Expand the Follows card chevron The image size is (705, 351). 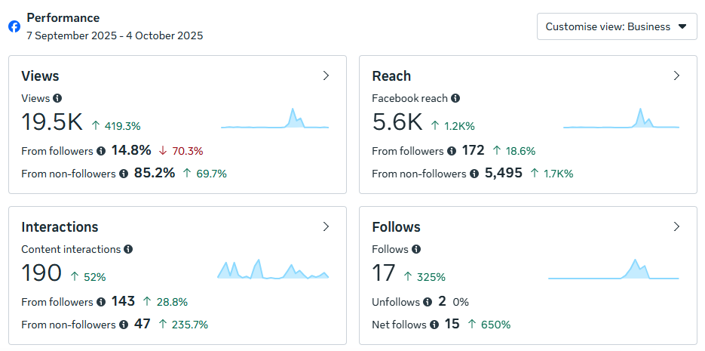[676, 226]
